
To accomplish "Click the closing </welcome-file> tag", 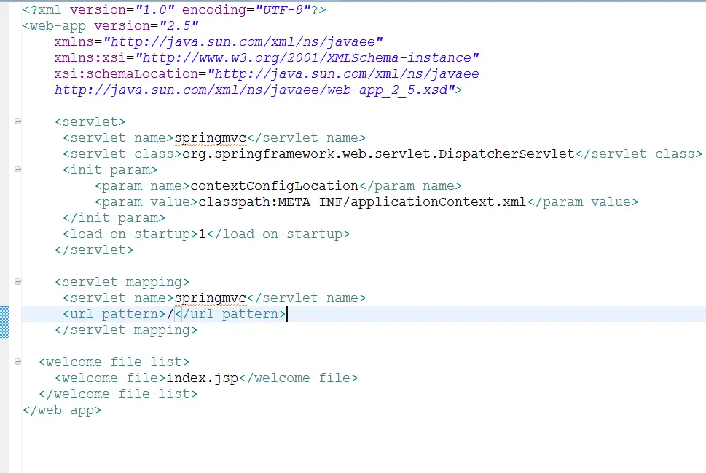I will click(299, 378).
